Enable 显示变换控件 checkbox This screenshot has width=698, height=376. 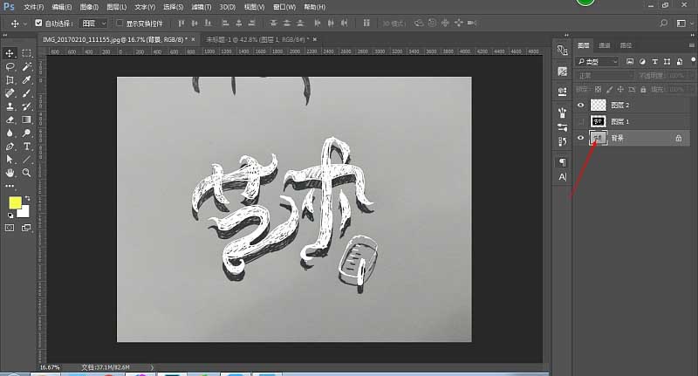[120, 23]
